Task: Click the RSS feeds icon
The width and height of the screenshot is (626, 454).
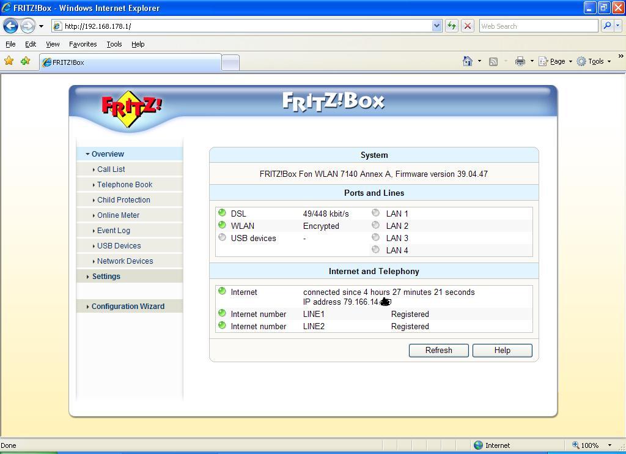Action: 493,62
